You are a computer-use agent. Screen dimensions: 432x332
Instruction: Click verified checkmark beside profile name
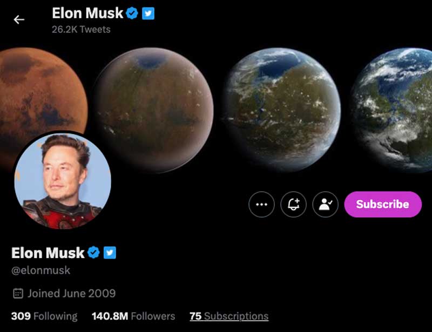click(93, 253)
